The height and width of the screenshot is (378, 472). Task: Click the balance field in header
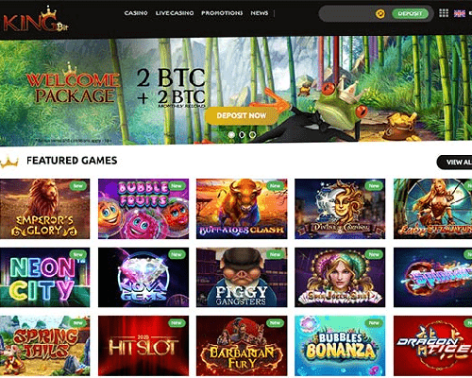click(347, 14)
